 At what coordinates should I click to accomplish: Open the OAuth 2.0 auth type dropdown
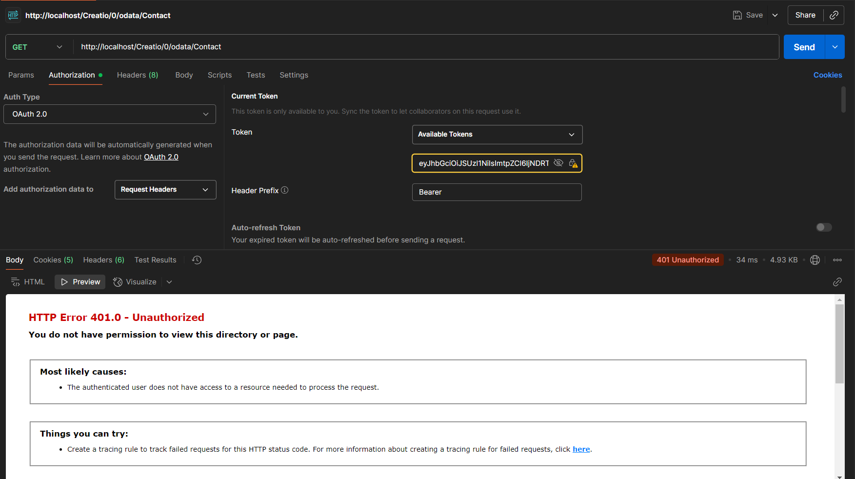click(110, 114)
